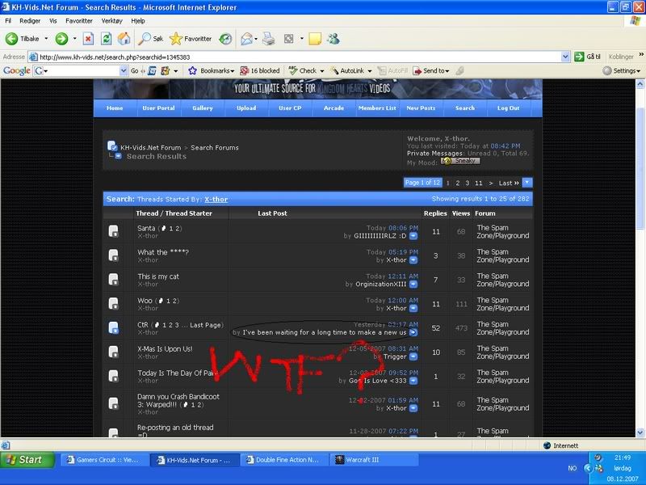Viewport: 646px width, 485px height.
Task: Click the vertical scrollbar down arrow
Action: [640, 432]
